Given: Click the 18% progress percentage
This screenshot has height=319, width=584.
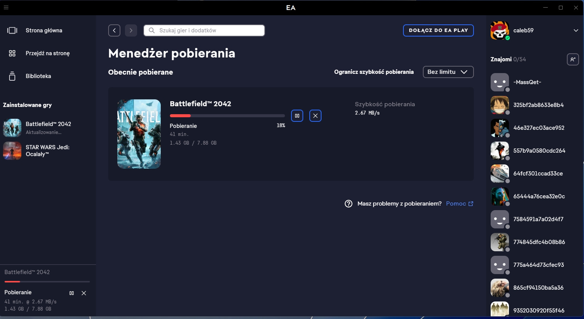Looking at the screenshot, I should 281,126.
